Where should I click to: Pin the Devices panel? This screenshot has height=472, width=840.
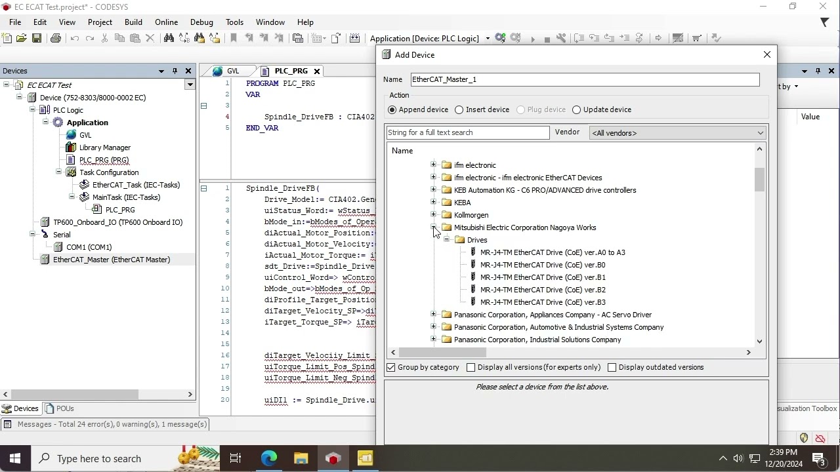pyautogui.click(x=175, y=71)
